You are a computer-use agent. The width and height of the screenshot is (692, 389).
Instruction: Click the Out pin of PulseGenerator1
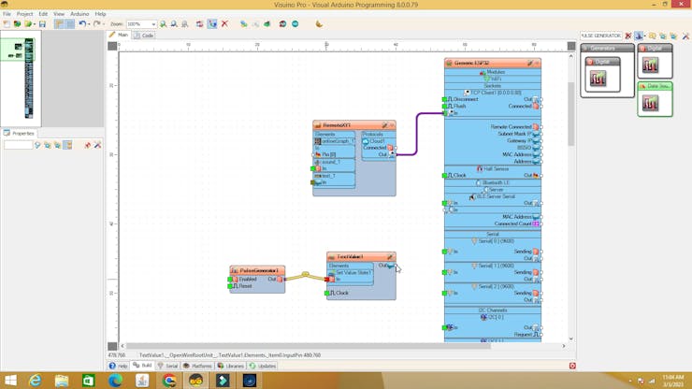(x=280, y=279)
